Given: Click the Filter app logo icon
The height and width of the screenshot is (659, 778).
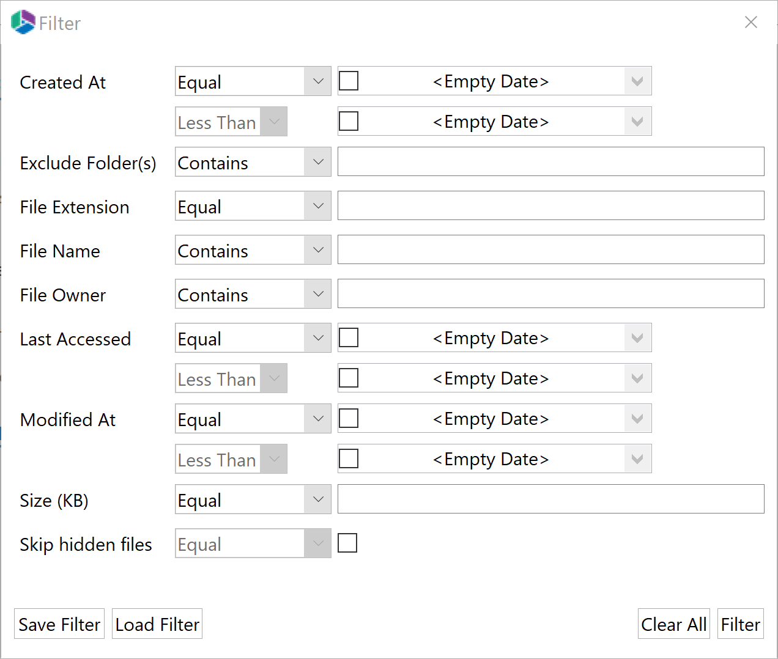Looking at the screenshot, I should tap(23, 23).
